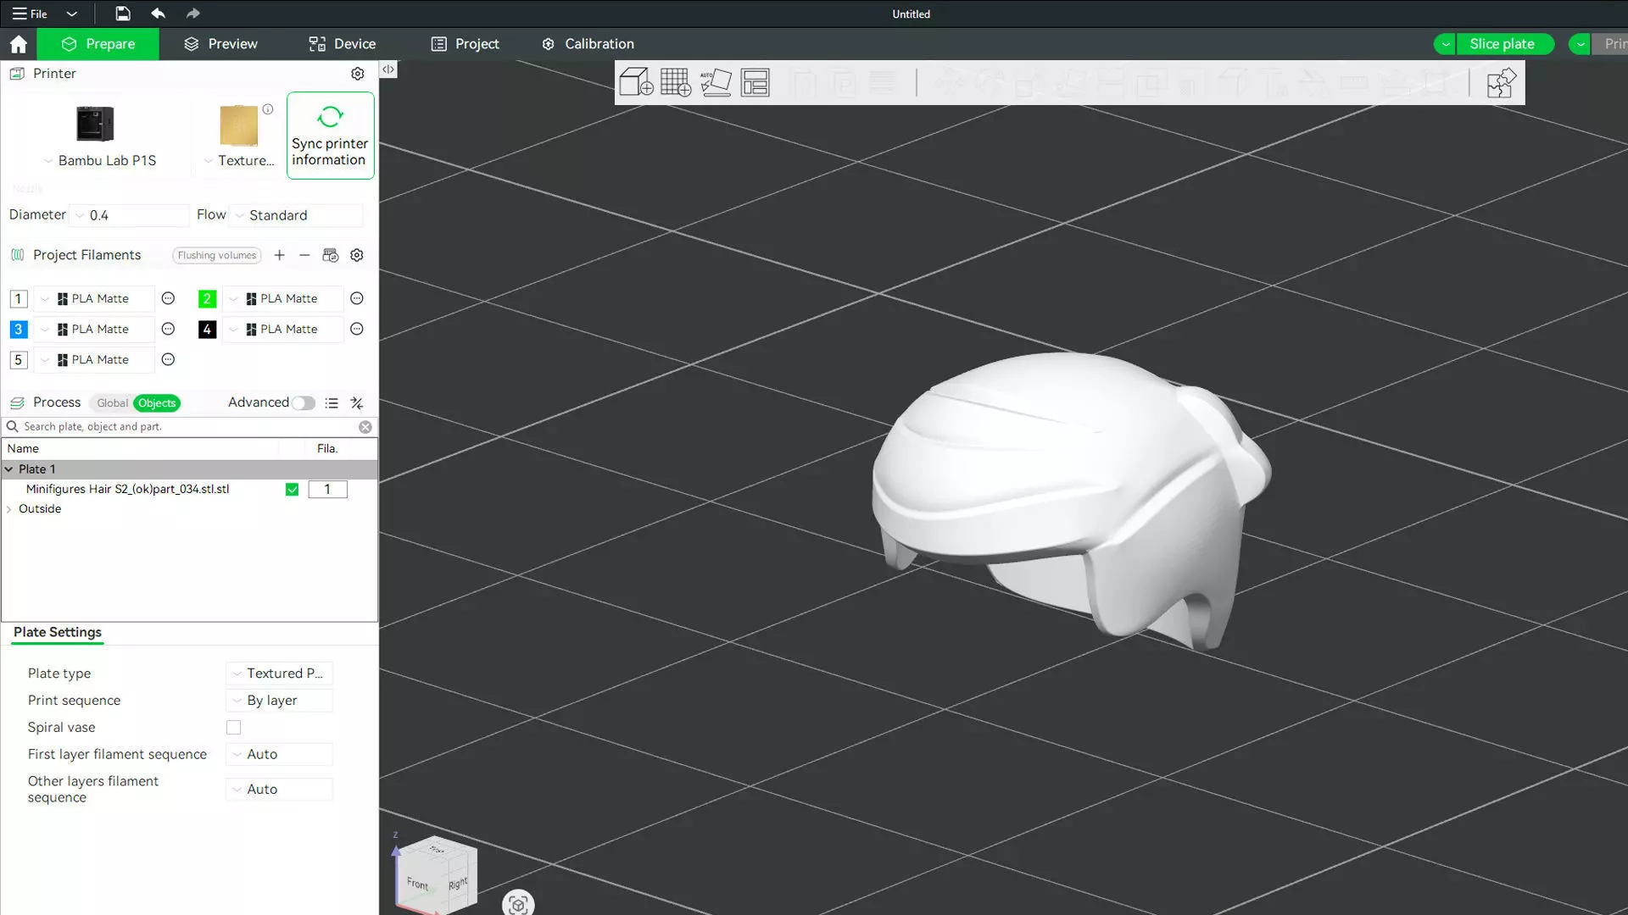The image size is (1628, 915).
Task: Click the filament 2 green color swatch
Action: pyautogui.click(x=207, y=299)
